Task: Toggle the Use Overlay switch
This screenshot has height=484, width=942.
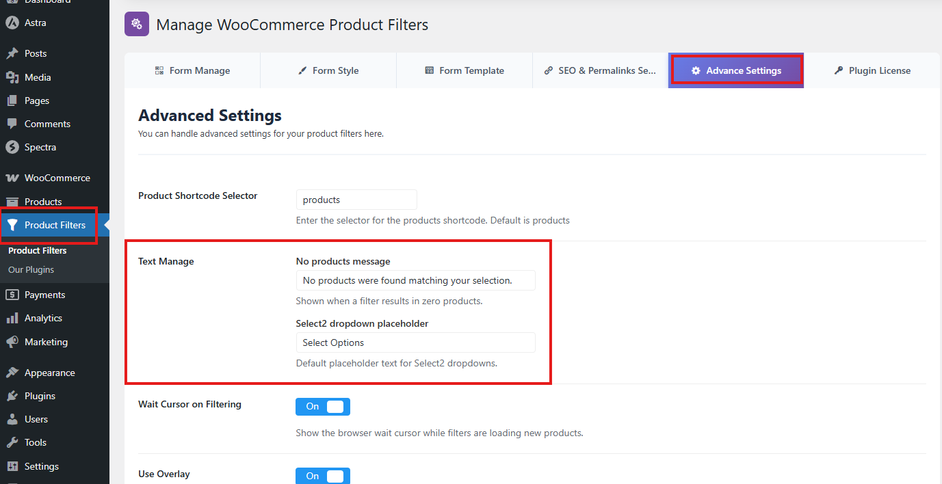Action: [x=323, y=476]
